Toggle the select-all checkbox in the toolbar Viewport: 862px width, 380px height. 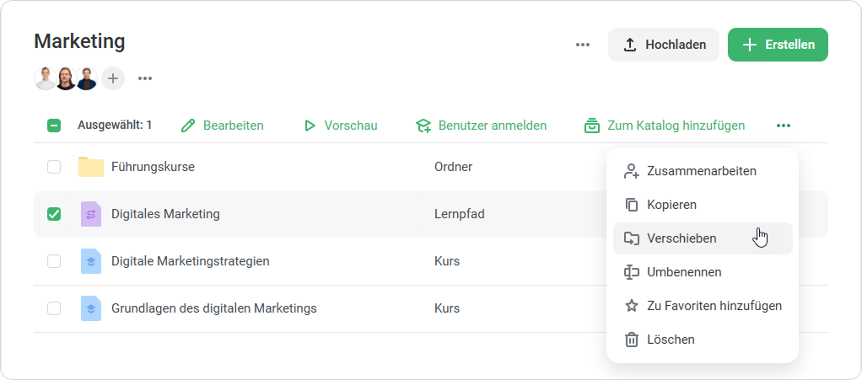click(x=54, y=126)
